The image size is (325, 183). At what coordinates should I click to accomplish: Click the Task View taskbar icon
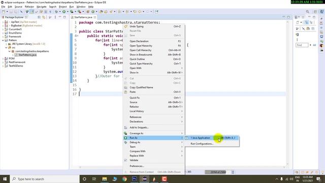pos(94,179)
